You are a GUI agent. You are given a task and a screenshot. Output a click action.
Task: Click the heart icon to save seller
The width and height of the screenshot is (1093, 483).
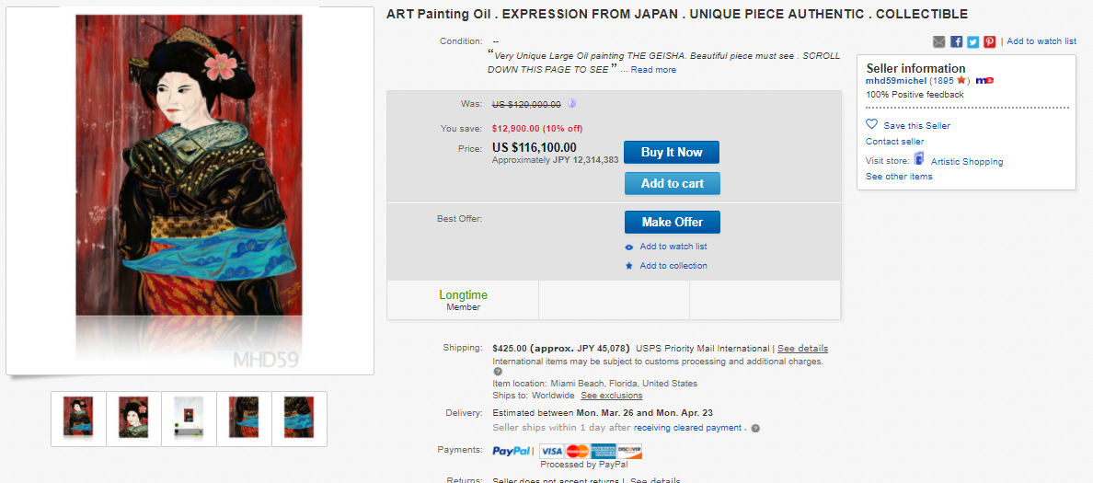pos(872,125)
